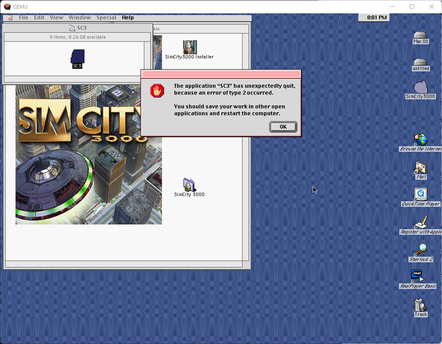The image size is (442, 344).
Task: Open the Help menu
Action: 128,18
